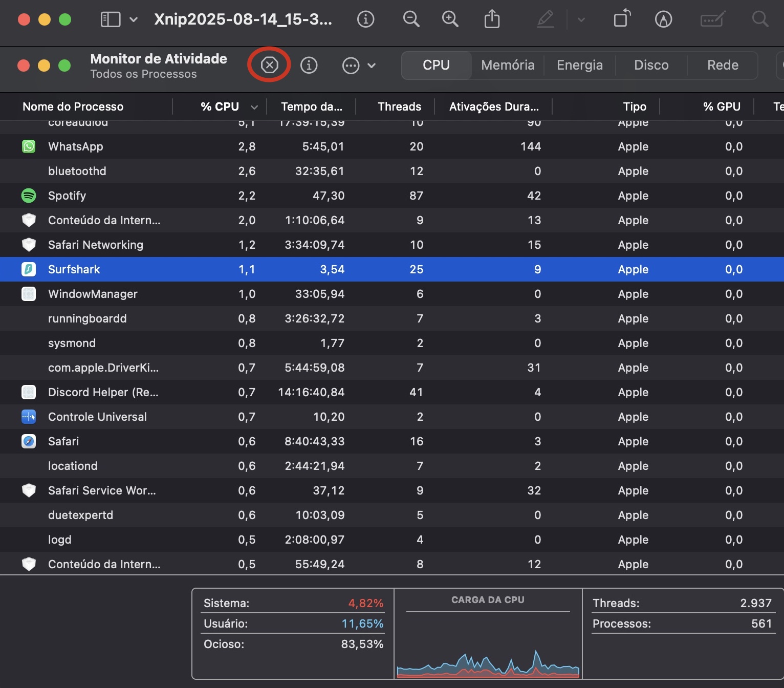Sort processes by the Threads column
This screenshot has height=688, width=784.
click(399, 106)
